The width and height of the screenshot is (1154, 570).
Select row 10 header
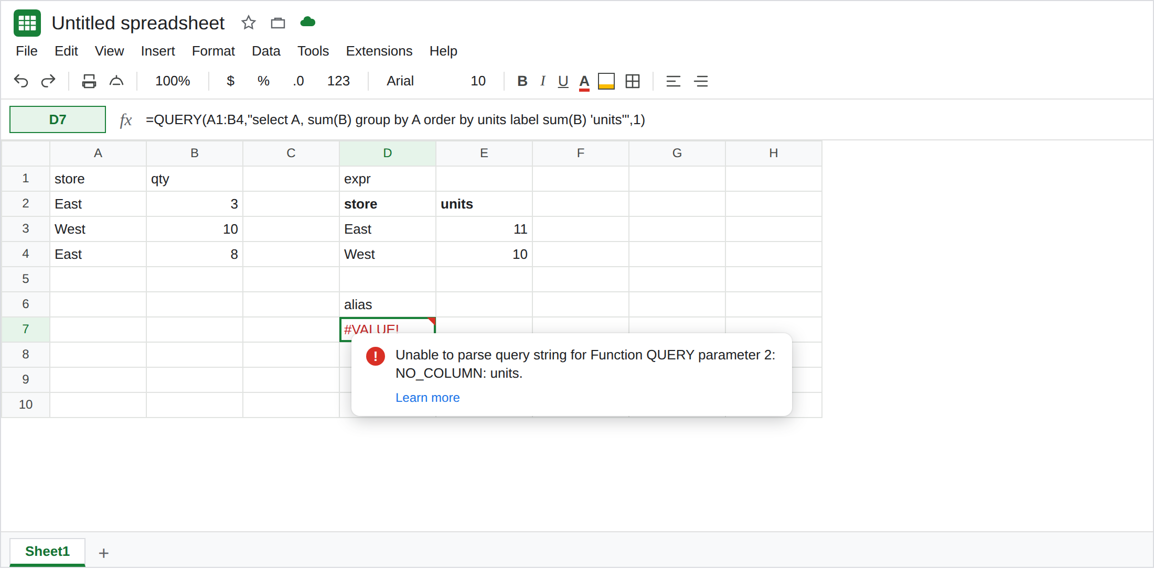[x=26, y=404]
